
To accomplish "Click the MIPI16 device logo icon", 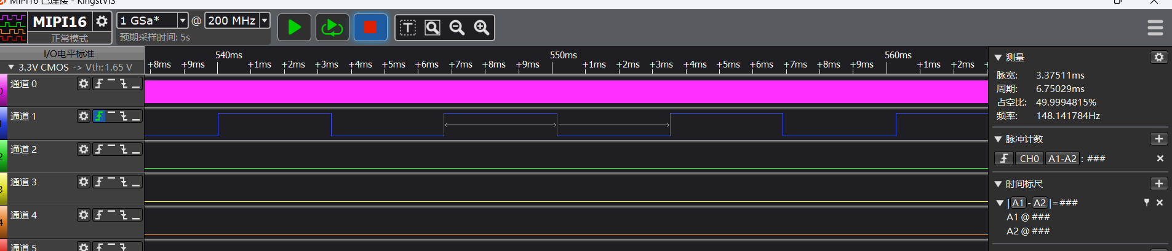I will coord(14,28).
